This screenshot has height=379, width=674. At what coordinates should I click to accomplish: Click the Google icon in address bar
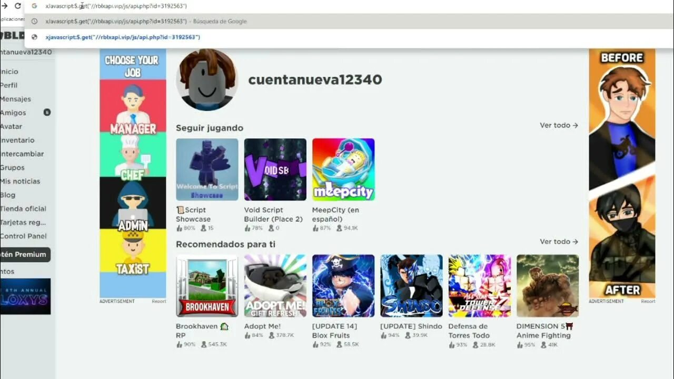(34, 6)
